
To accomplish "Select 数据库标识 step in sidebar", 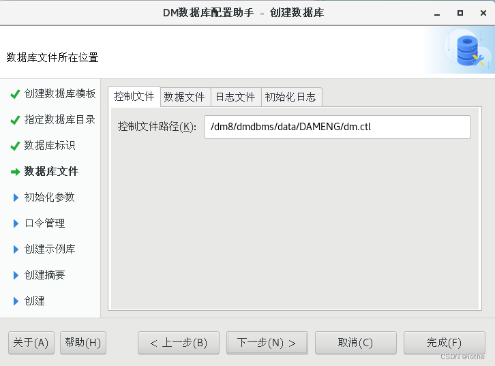I will 50,145.
